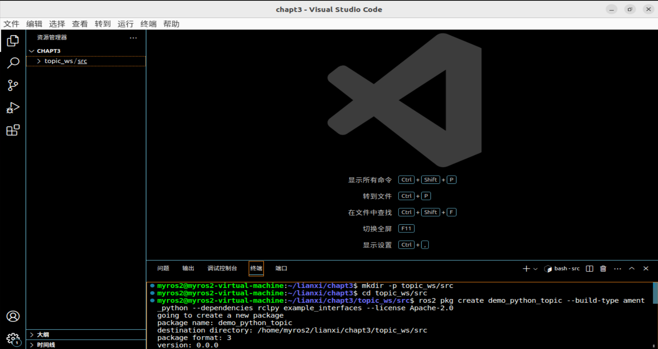Open the 帮助 menu
This screenshot has height=349, width=658.
(x=171, y=24)
